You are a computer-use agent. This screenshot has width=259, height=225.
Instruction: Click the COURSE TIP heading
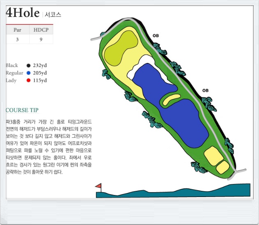pyautogui.click(x=22, y=110)
